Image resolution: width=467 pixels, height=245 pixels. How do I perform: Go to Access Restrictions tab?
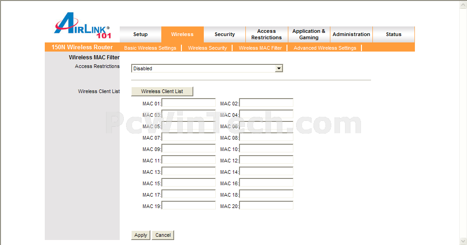(266, 35)
